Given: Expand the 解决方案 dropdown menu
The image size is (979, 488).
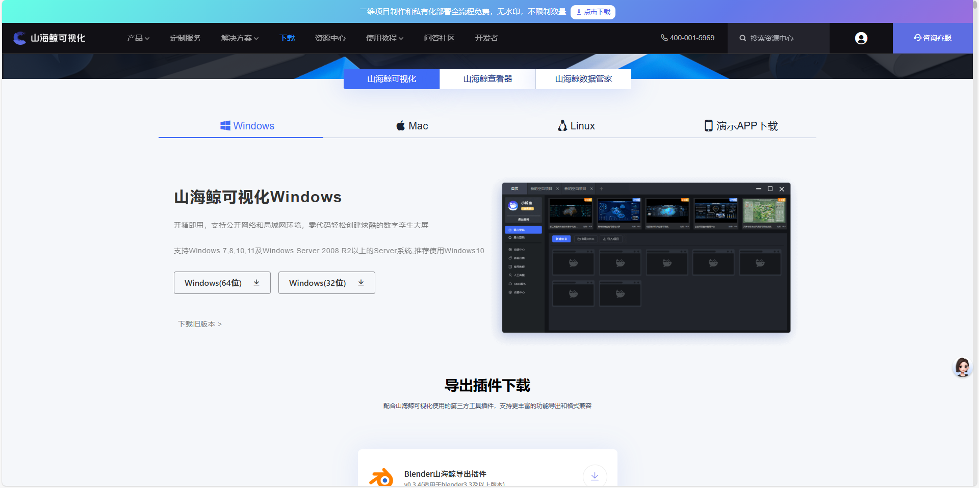Looking at the screenshot, I should 240,38.
